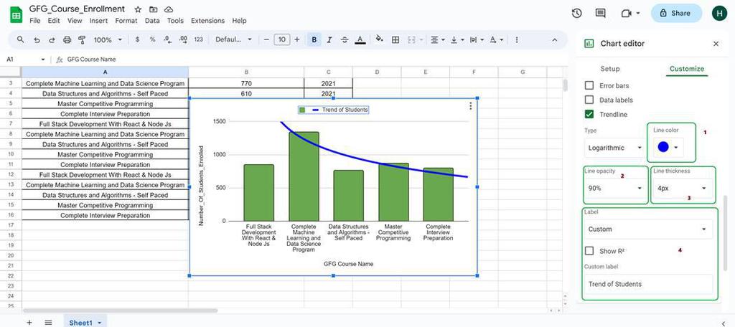
Task: Open chart three-dot options menu
Action: point(471,106)
